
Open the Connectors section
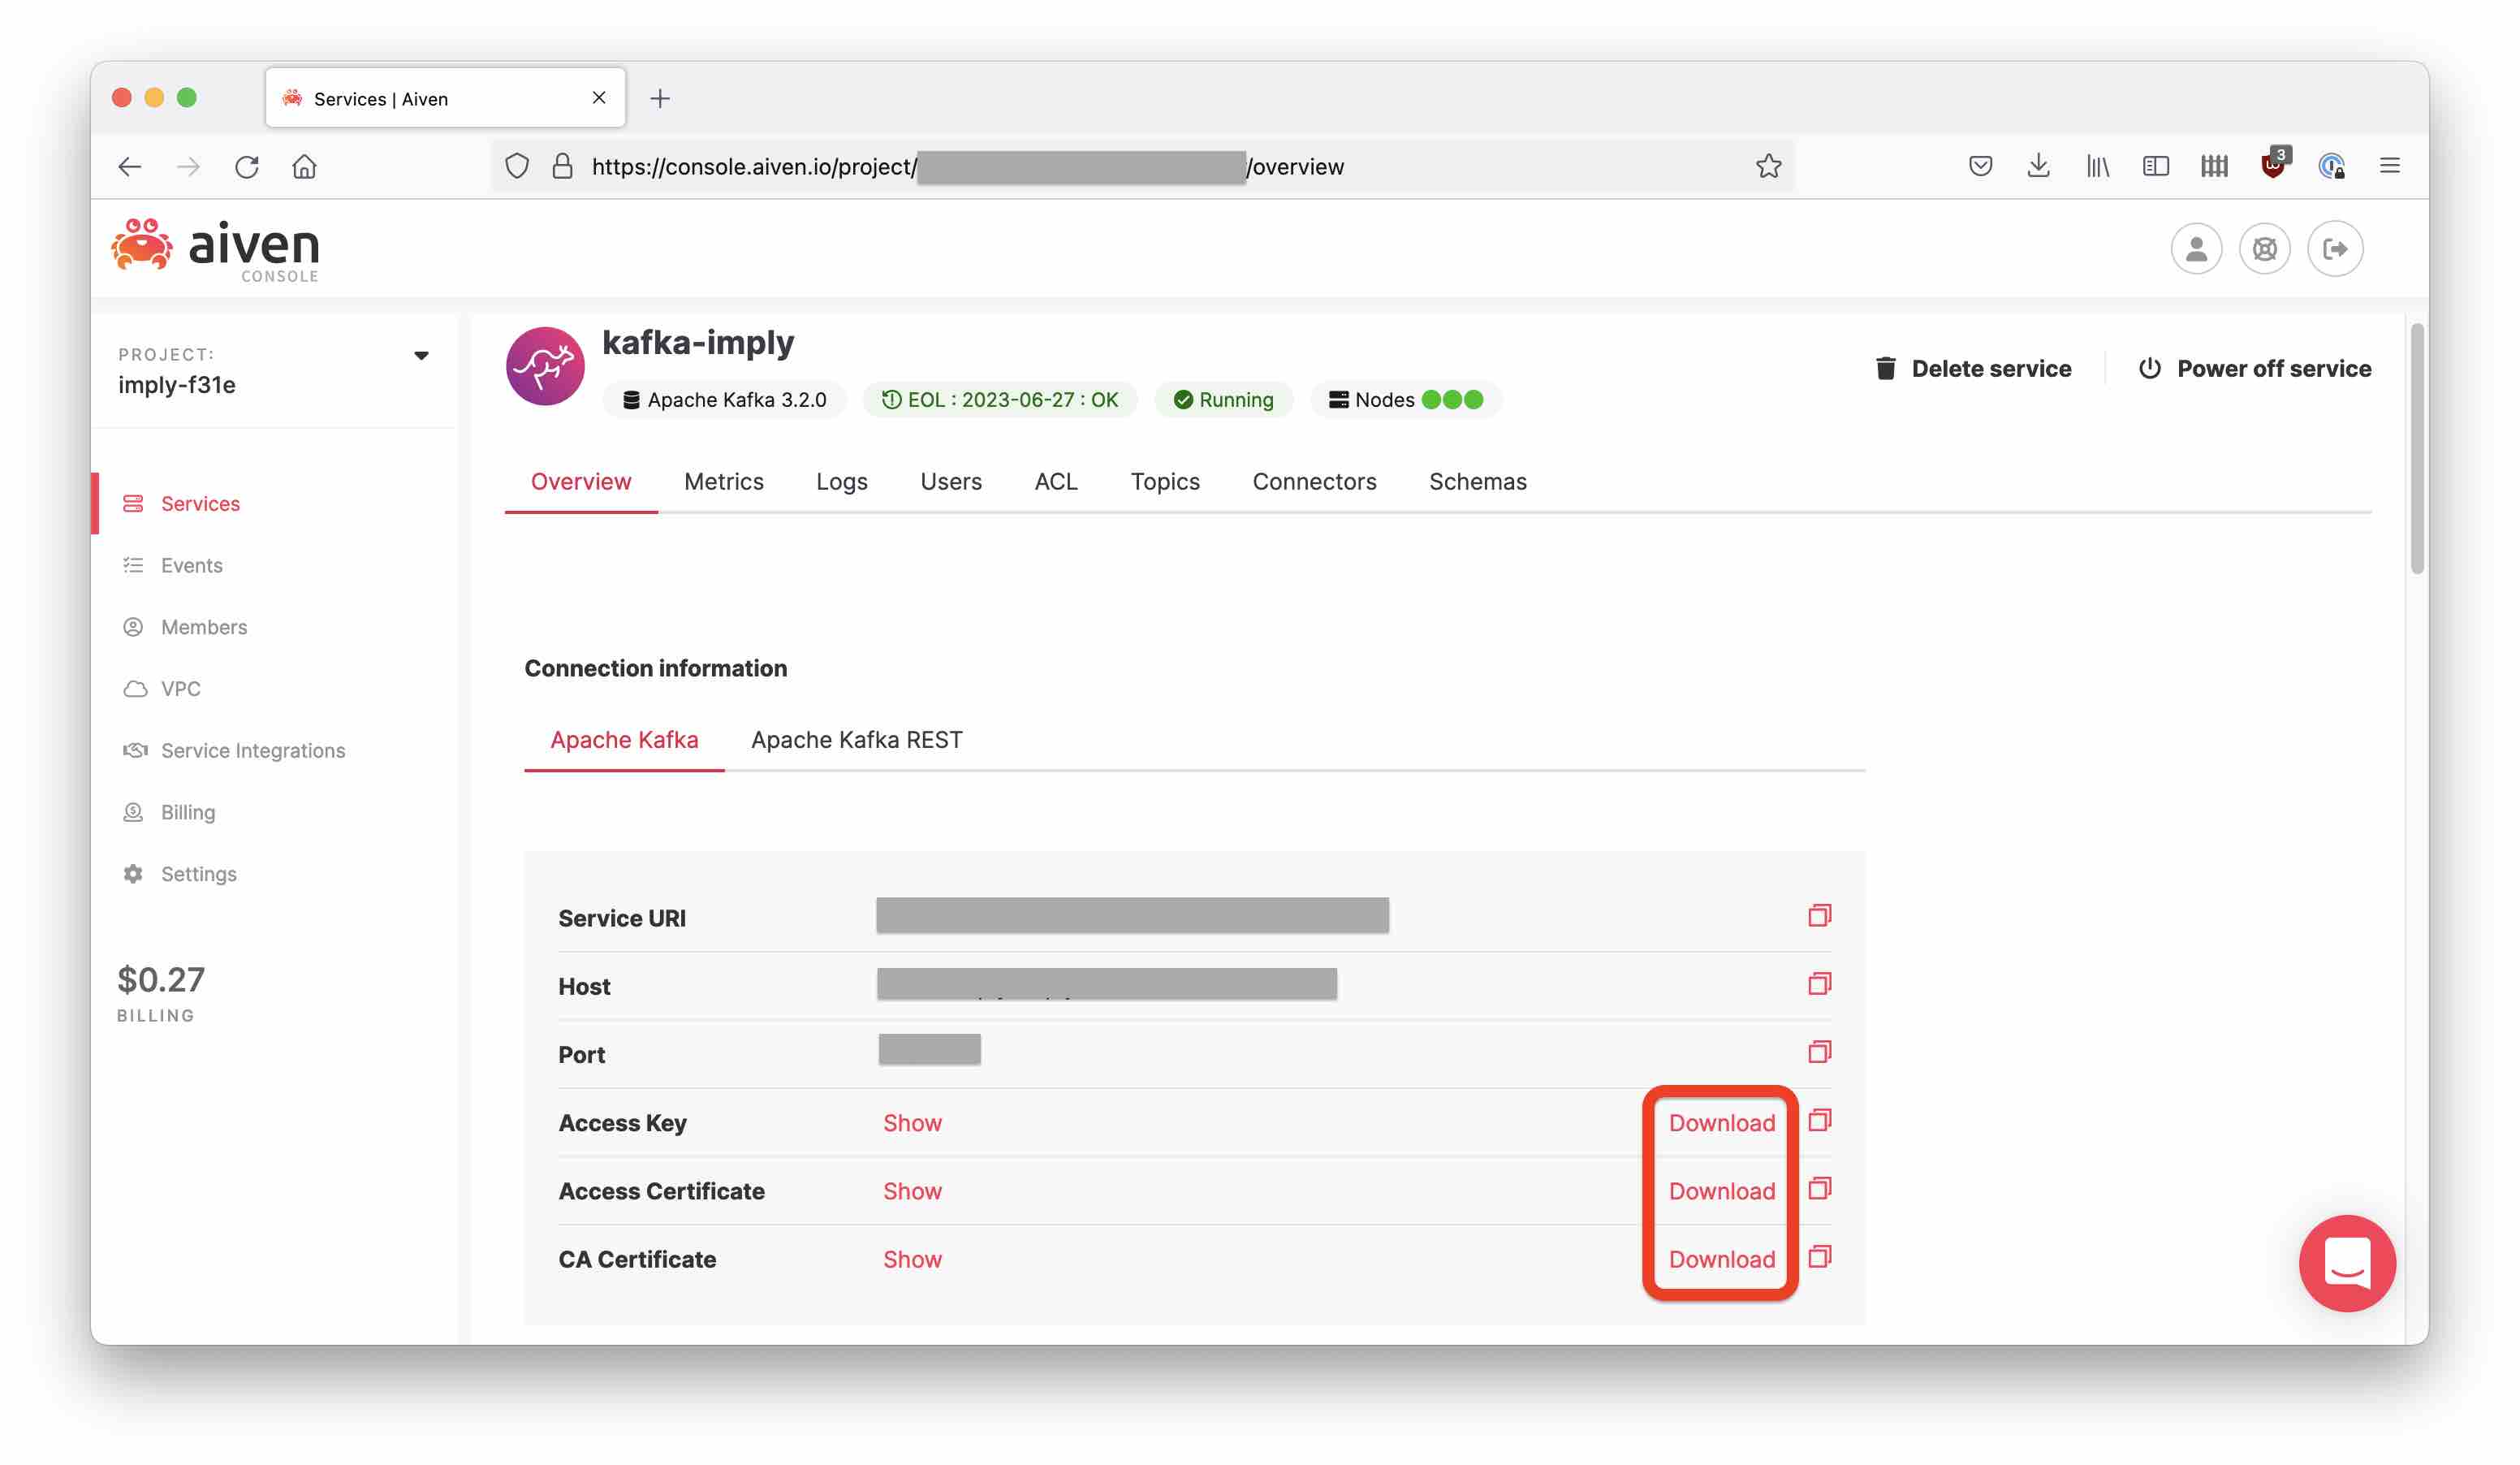1312,482
